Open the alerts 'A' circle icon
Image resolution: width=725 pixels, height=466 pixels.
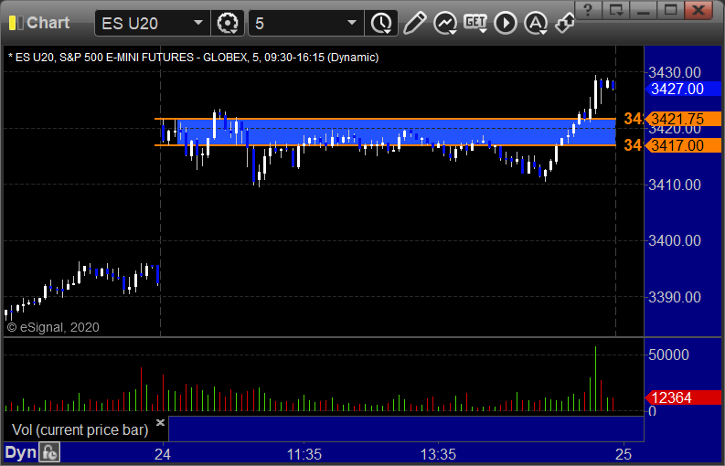pos(536,23)
